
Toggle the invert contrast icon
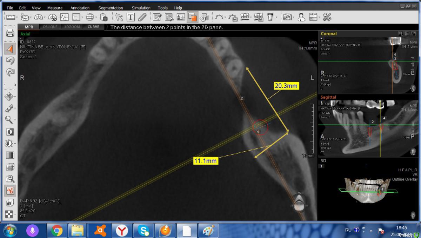click(x=10, y=132)
